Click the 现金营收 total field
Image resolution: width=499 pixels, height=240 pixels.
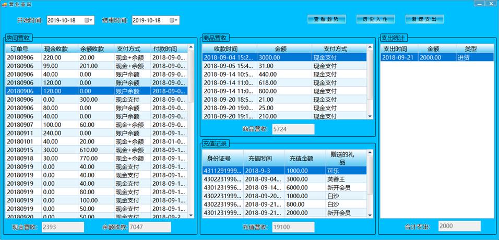pos(62,227)
